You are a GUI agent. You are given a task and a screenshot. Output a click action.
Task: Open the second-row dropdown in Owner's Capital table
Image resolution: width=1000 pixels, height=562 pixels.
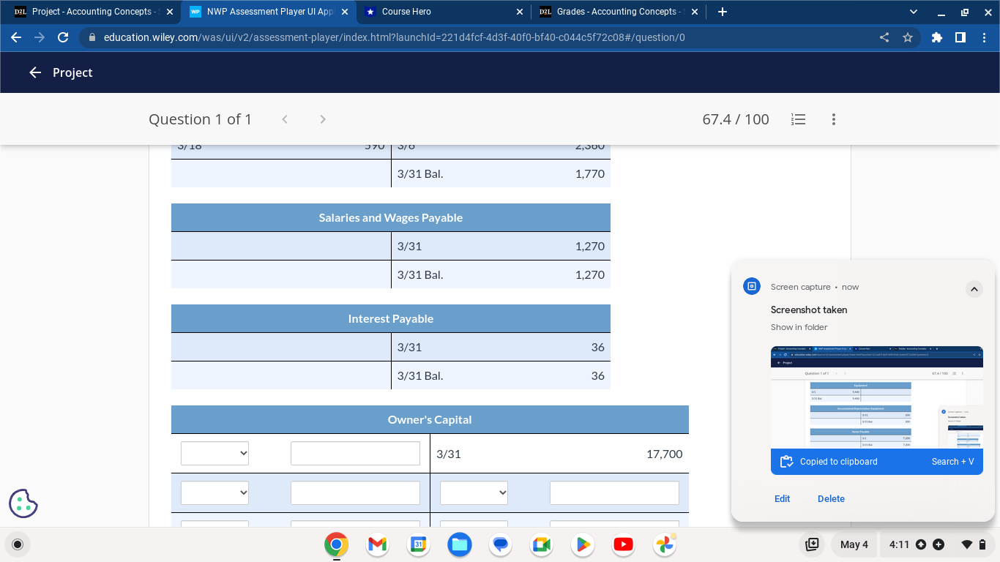[x=214, y=492]
